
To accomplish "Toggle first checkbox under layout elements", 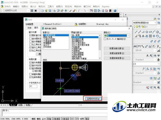I will click(30, 62).
